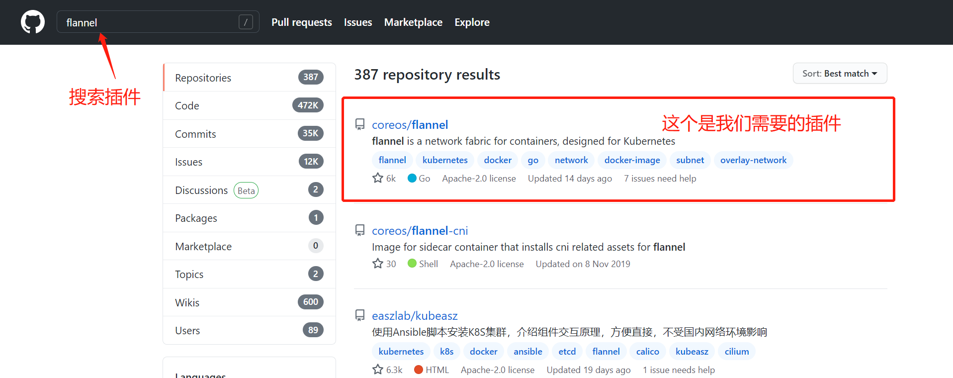Click the kubeasz topic tag

(x=692, y=352)
